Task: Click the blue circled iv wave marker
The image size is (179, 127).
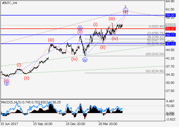Action: point(85,60)
